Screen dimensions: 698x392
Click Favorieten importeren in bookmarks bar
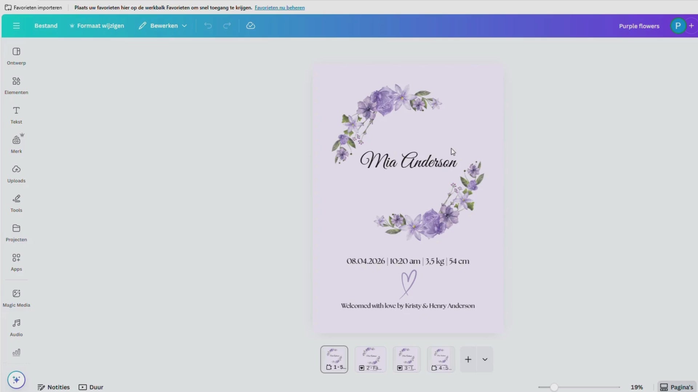coord(33,8)
